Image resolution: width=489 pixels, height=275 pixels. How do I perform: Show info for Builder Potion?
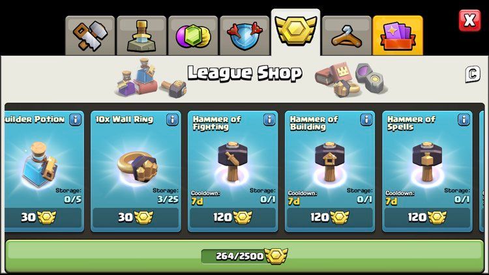coord(75,119)
